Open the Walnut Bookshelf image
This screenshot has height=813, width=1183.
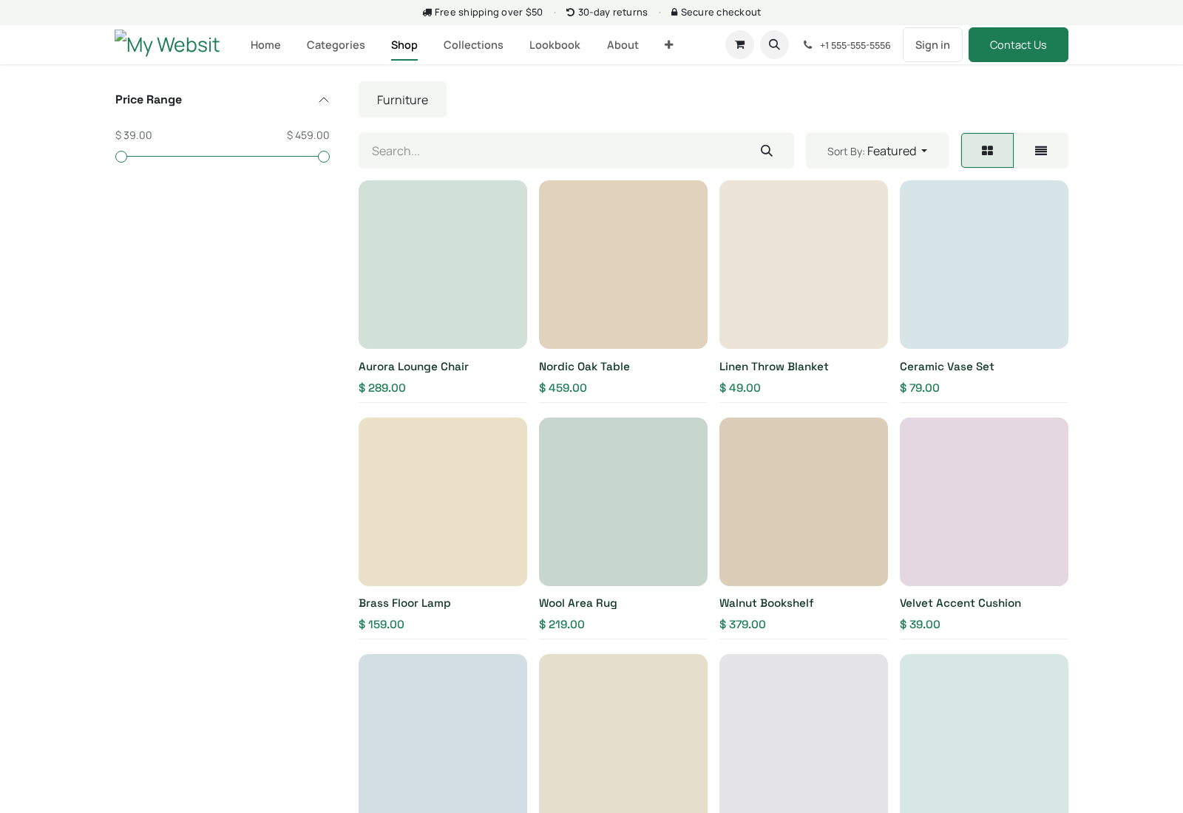pos(804,502)
